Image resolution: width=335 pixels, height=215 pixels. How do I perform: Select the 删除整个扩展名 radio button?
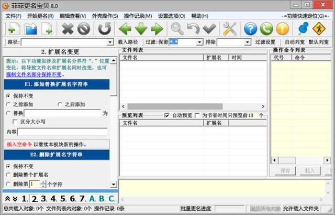(x=8, y=175)
